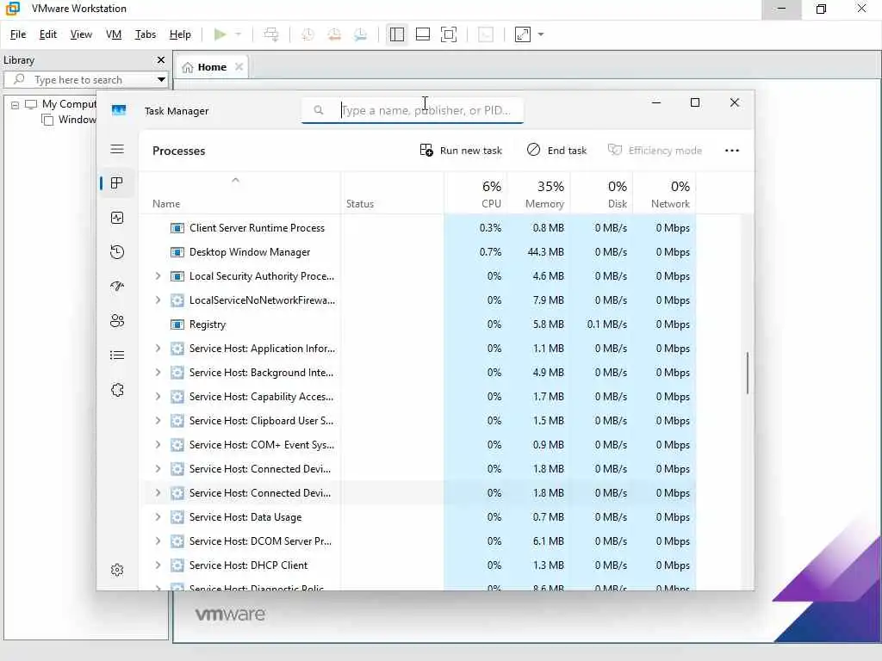Viewport: 882px width, 661px height.
Task: Toggle the thumbnail bar view icon
Action: click(x=422, y=34)
